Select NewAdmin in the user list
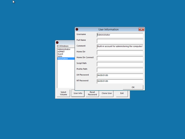 coord(66,59)
